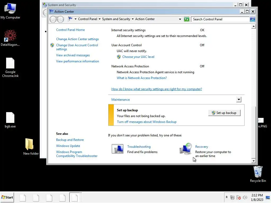Click the second taskbar file icon

pos(36,198)
